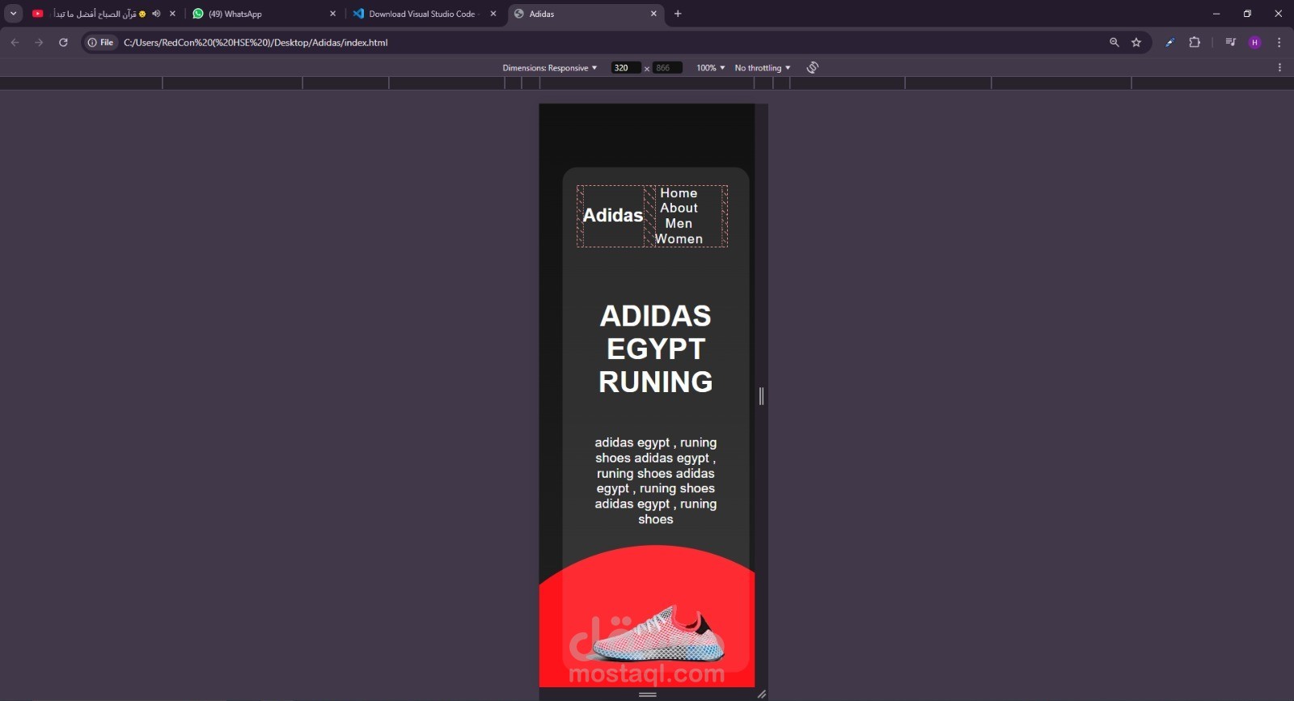View site information File chip
The width and height of the screenshot is (1294, 701).
101,42
